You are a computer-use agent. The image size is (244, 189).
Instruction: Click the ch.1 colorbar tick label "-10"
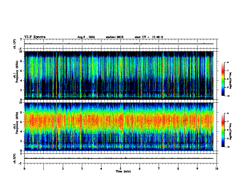228,96
